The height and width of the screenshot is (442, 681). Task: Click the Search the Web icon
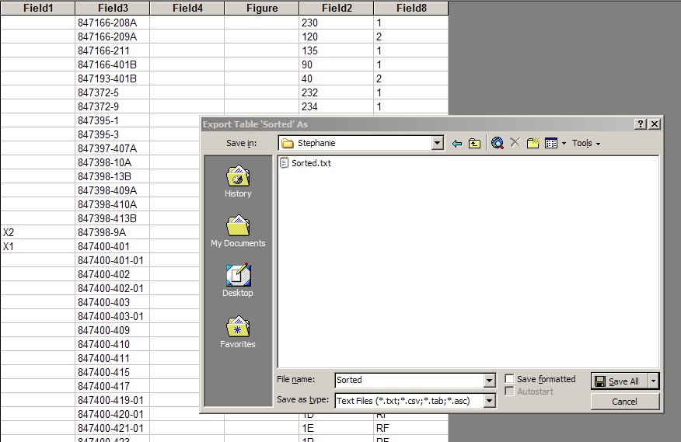[x=498, y=143]
